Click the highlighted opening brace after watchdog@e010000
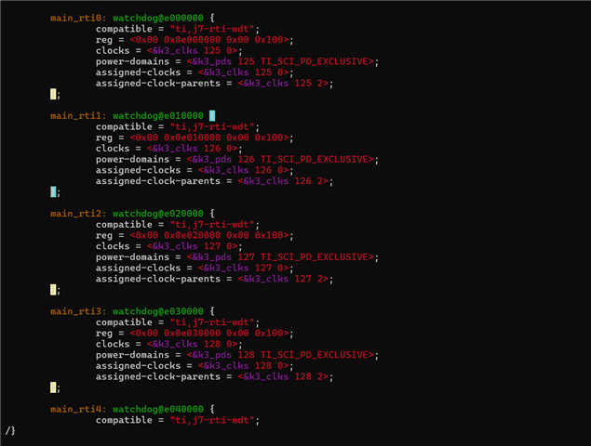The height and width of the screenshot is (446, 591). pyautogui.click(x=212, y=115)
